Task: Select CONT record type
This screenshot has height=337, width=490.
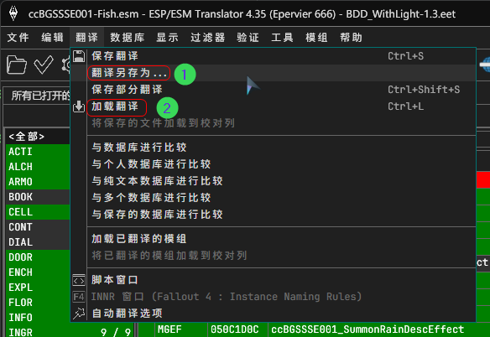Action: pos(38,227)
